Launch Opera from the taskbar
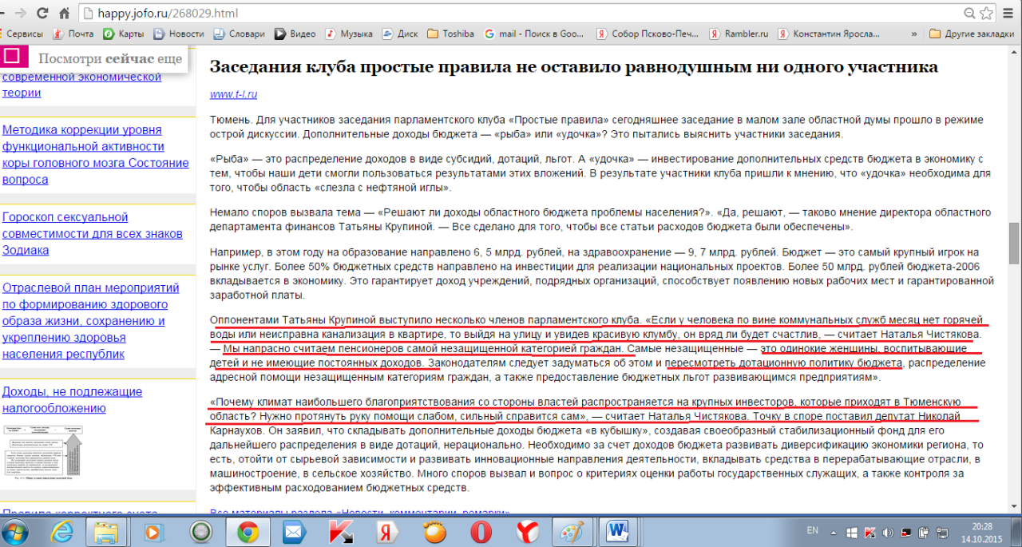The height and width of the screenshot is (547, 1022). [481, 531]
